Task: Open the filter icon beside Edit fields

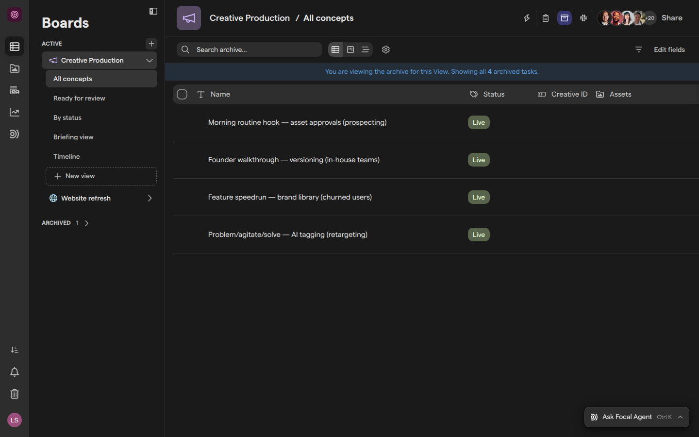Action: click(x=639, y=50)
